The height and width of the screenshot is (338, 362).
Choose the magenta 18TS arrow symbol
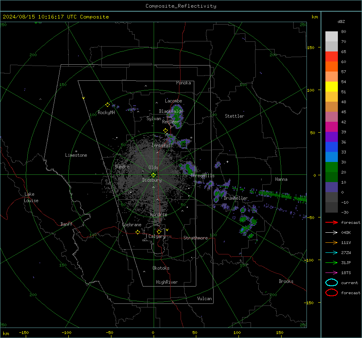(331, 273)
